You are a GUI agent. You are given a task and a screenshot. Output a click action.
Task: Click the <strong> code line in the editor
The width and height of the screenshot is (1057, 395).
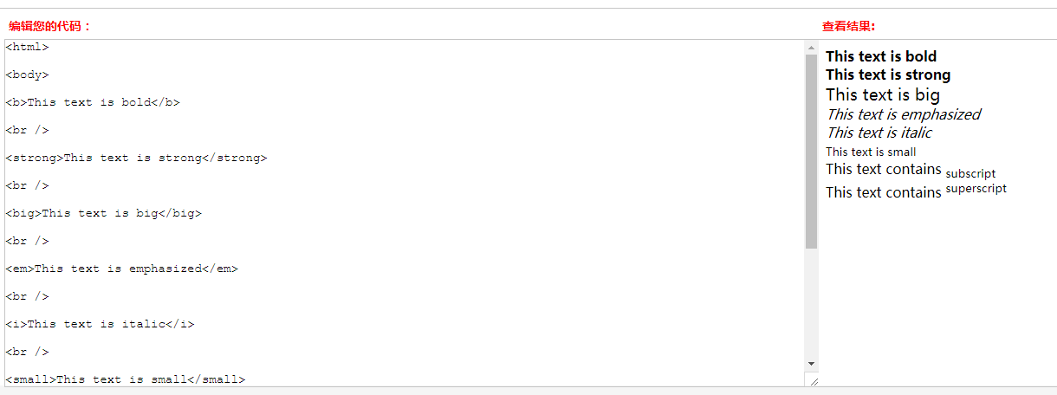click(136, 158)
